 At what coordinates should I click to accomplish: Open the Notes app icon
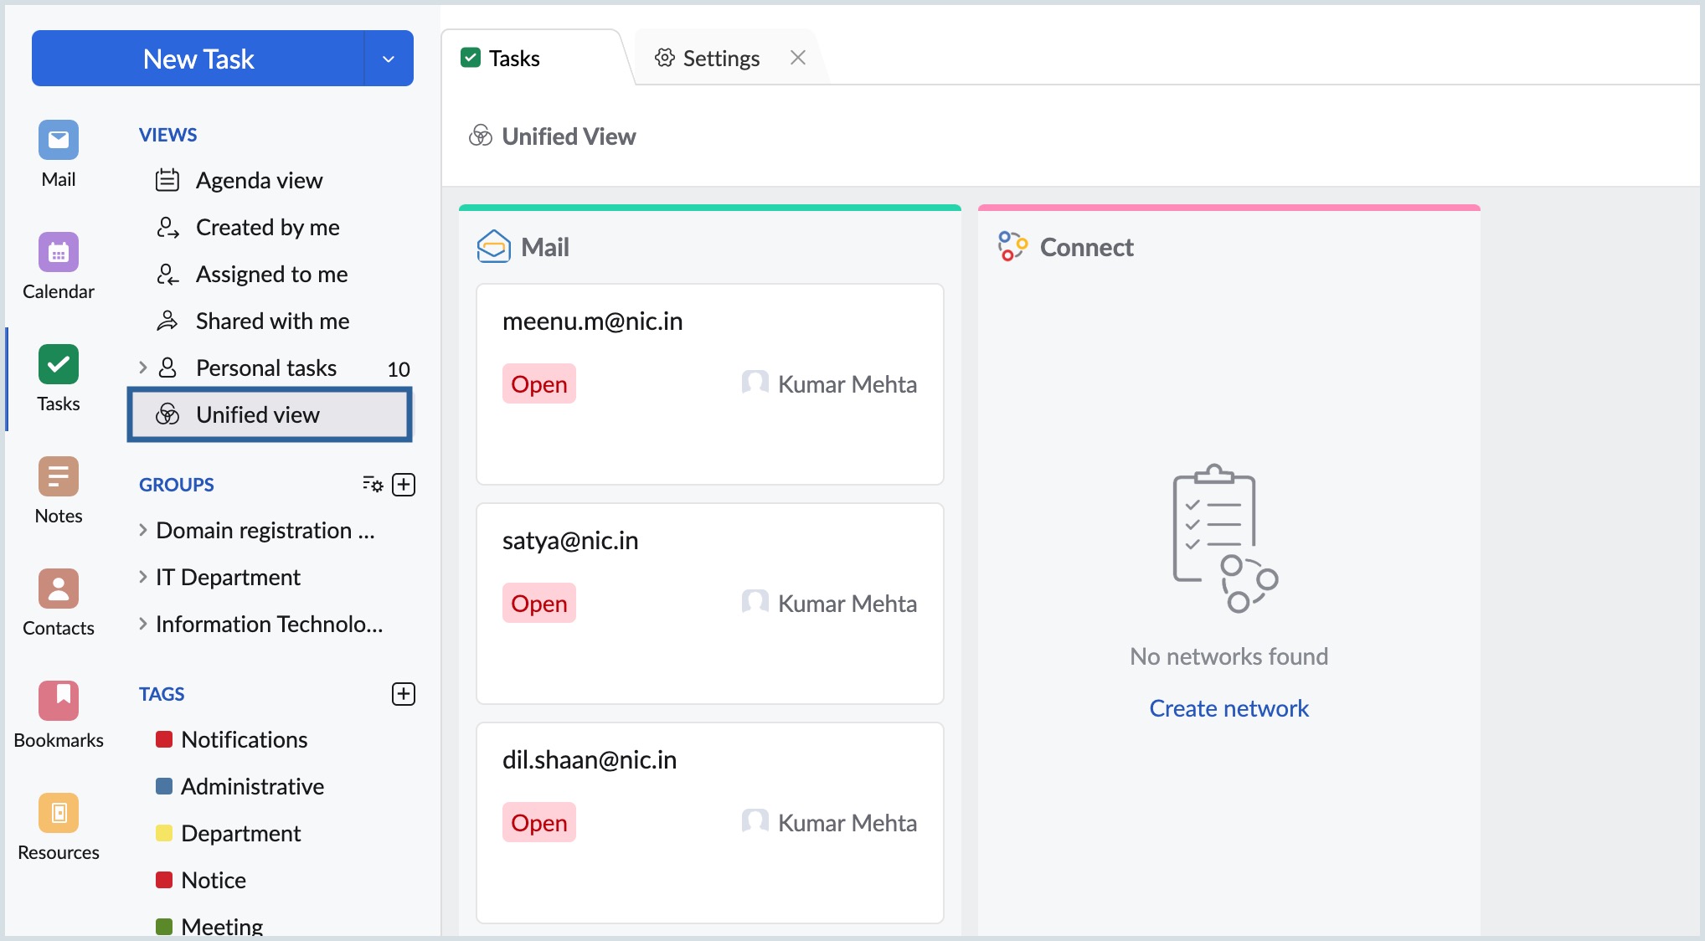pyautogui.click(x=59, y=476)
